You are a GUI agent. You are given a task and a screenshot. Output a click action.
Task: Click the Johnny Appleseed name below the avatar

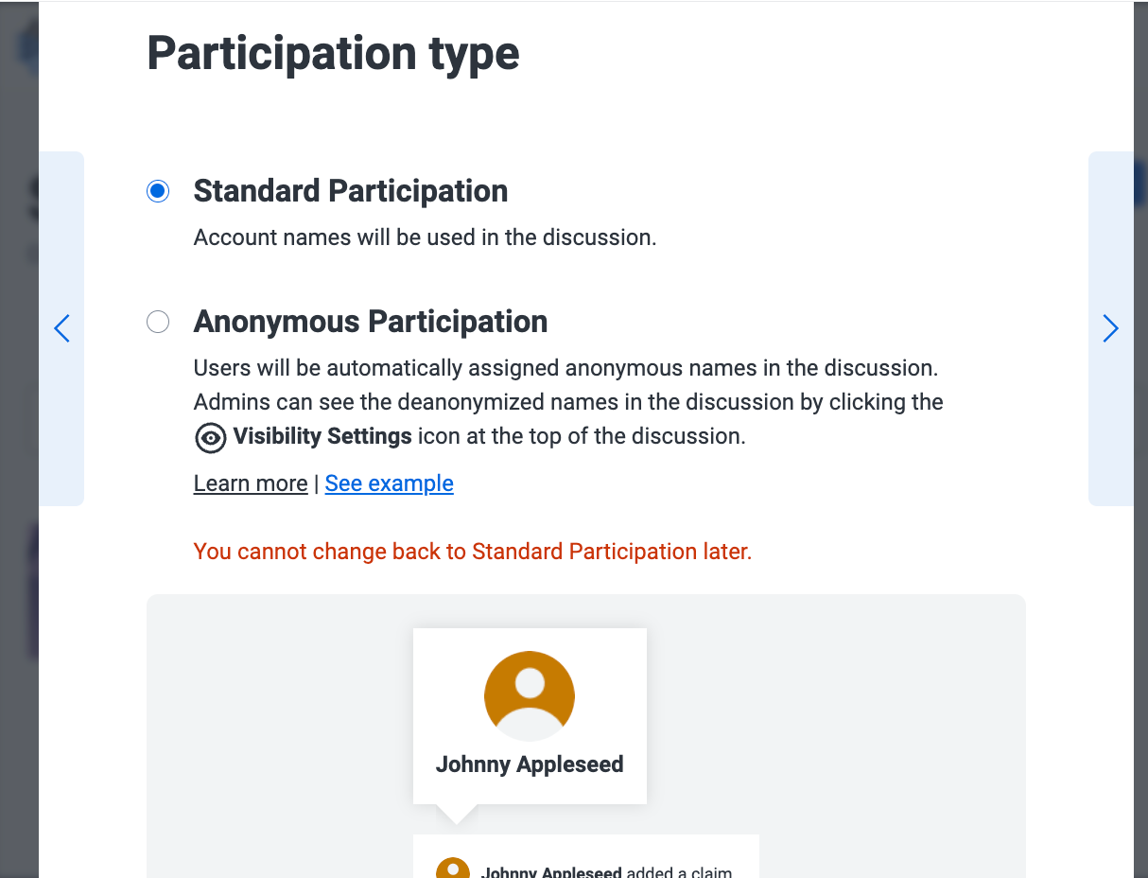click(x=530, y=764)
